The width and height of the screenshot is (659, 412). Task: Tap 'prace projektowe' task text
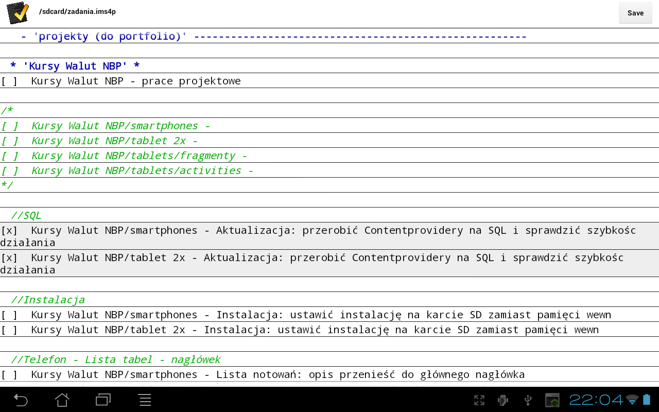[191, 81]
